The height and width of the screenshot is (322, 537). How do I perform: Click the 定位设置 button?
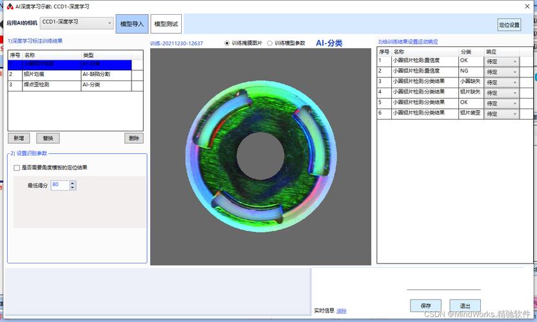point(509,24)
